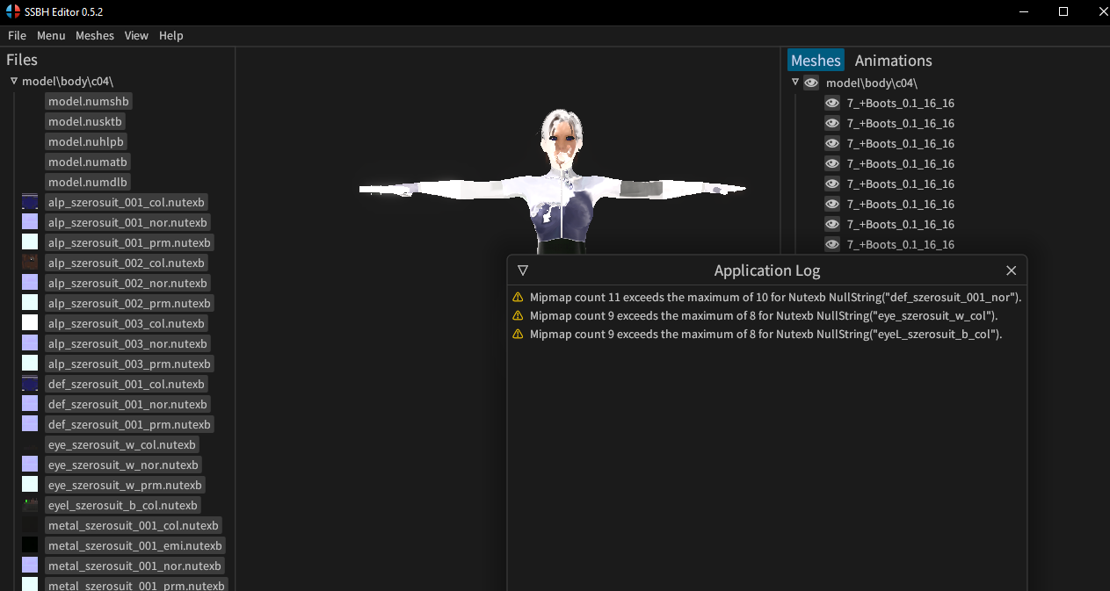This screenshot has width=1110, height=591.
Task: Click the dark blue thumbnail beside alp_szerosuit_001_col.nutexb
Action: (x=29, y=201)
